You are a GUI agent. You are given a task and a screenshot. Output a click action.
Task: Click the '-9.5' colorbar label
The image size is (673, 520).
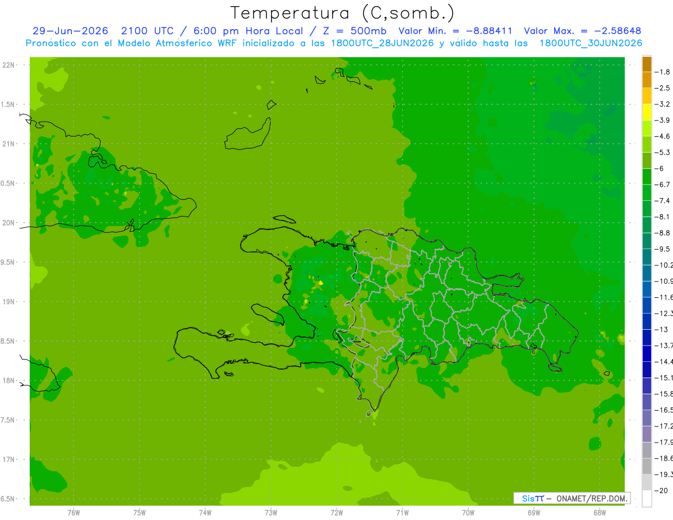coord(662,249)
